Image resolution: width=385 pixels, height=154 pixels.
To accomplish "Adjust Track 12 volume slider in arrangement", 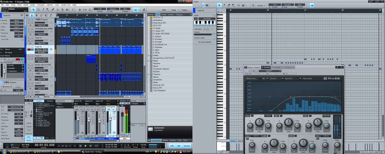I will tap(42, 41).
